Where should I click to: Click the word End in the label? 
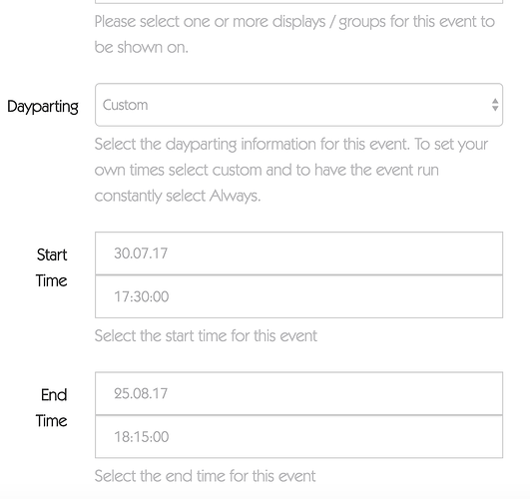54,395
